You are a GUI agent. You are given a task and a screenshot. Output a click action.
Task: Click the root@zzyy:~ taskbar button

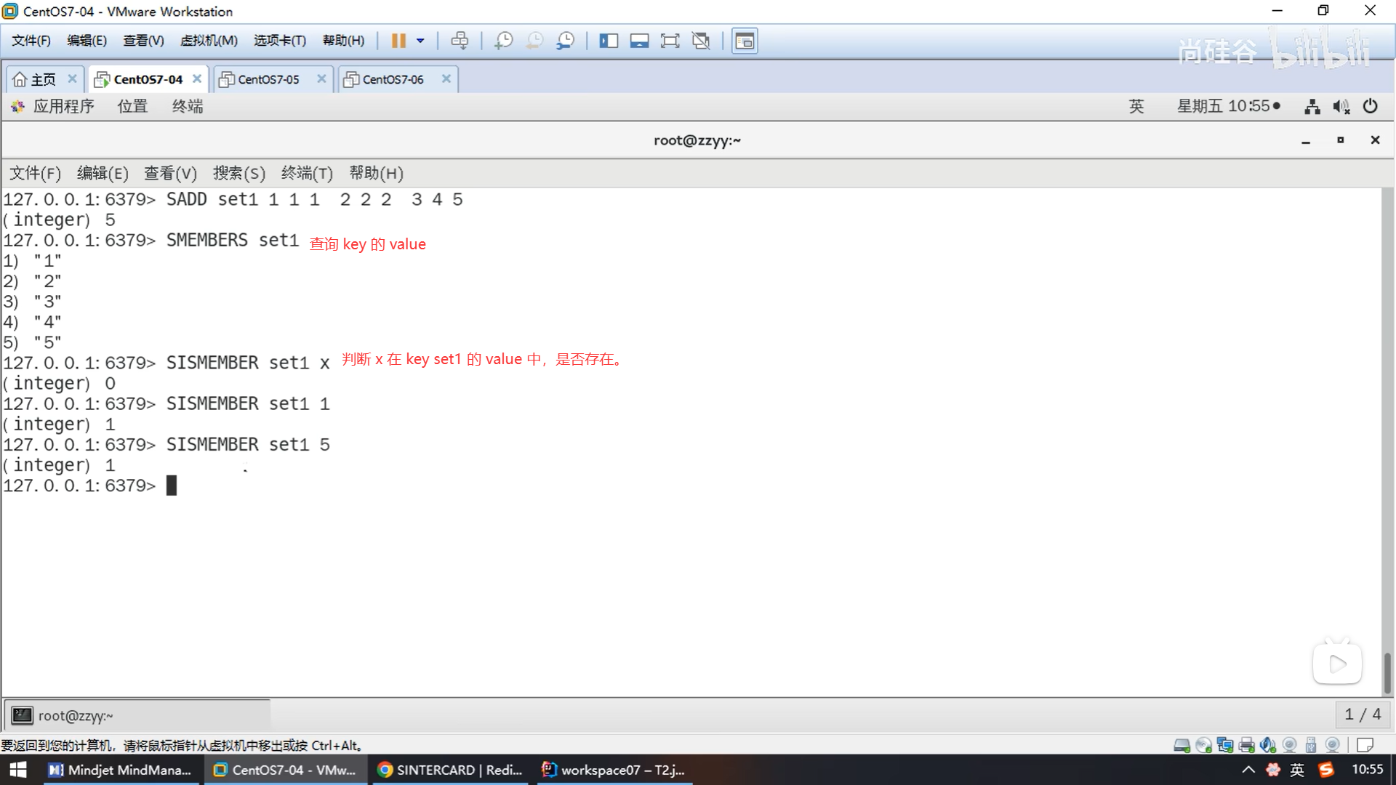coord(76,715)
